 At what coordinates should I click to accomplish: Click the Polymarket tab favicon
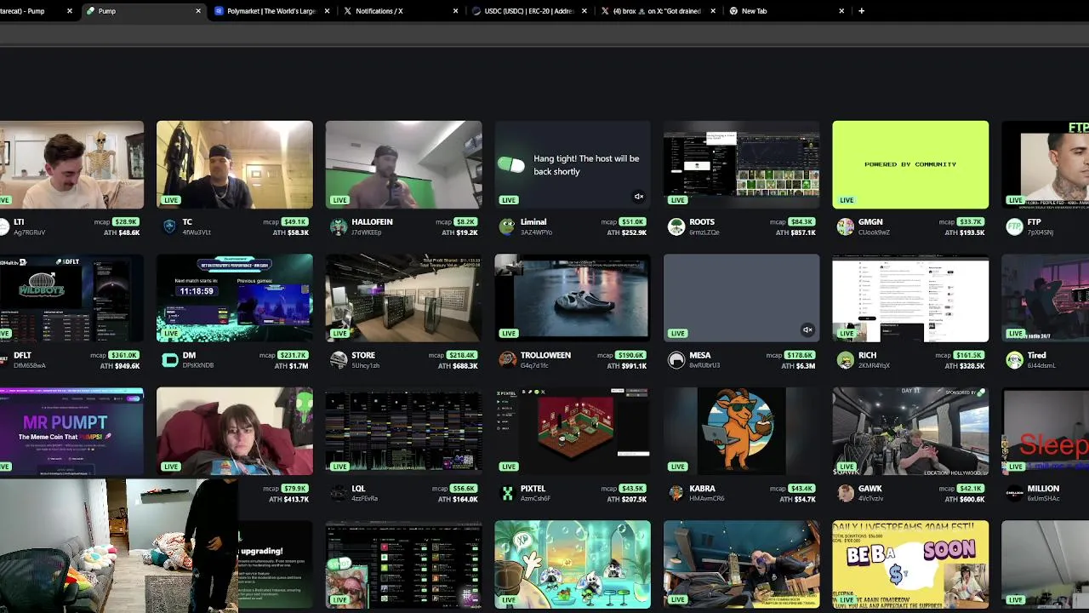(220, 11)
